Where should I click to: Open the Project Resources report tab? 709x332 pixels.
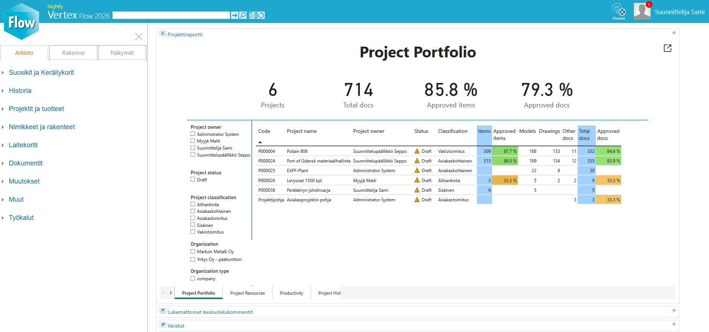[247, 293]
